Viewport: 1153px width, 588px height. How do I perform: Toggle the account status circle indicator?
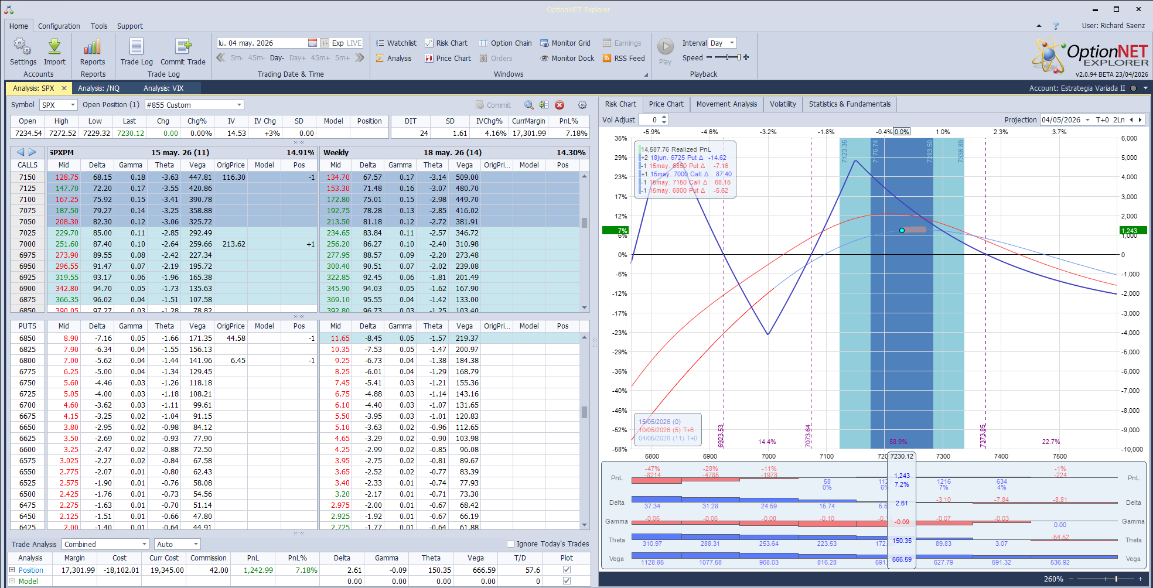(x=1133, y=88)
